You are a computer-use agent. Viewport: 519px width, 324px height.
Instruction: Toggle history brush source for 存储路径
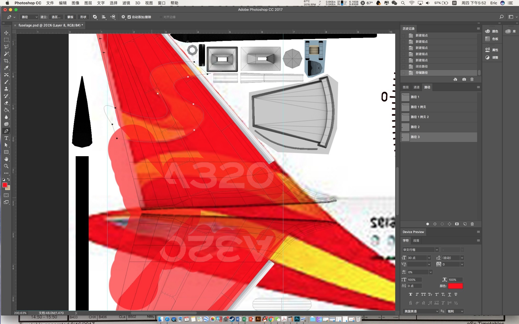pos(403,73)
